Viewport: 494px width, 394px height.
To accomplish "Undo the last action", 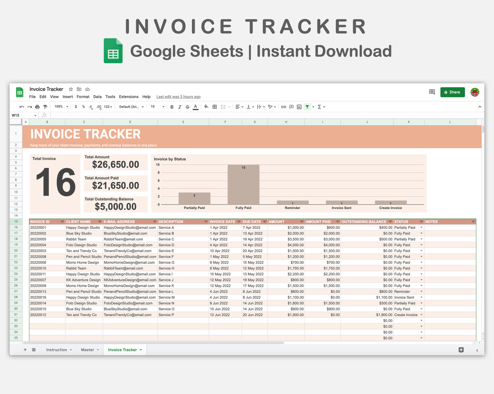I will click(x=22, y=107).
